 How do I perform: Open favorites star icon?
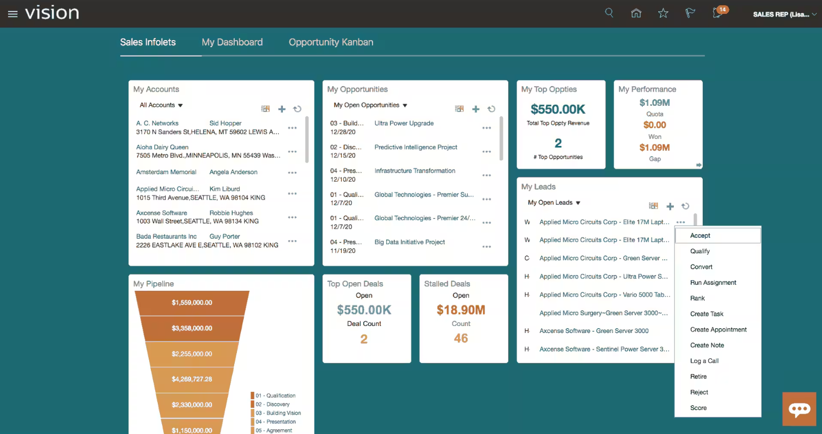663,13
